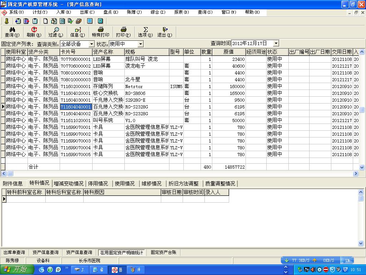Open the 帮助(H) menu
The height and width of the screenshot is (275, 366).
click(252, 12)
